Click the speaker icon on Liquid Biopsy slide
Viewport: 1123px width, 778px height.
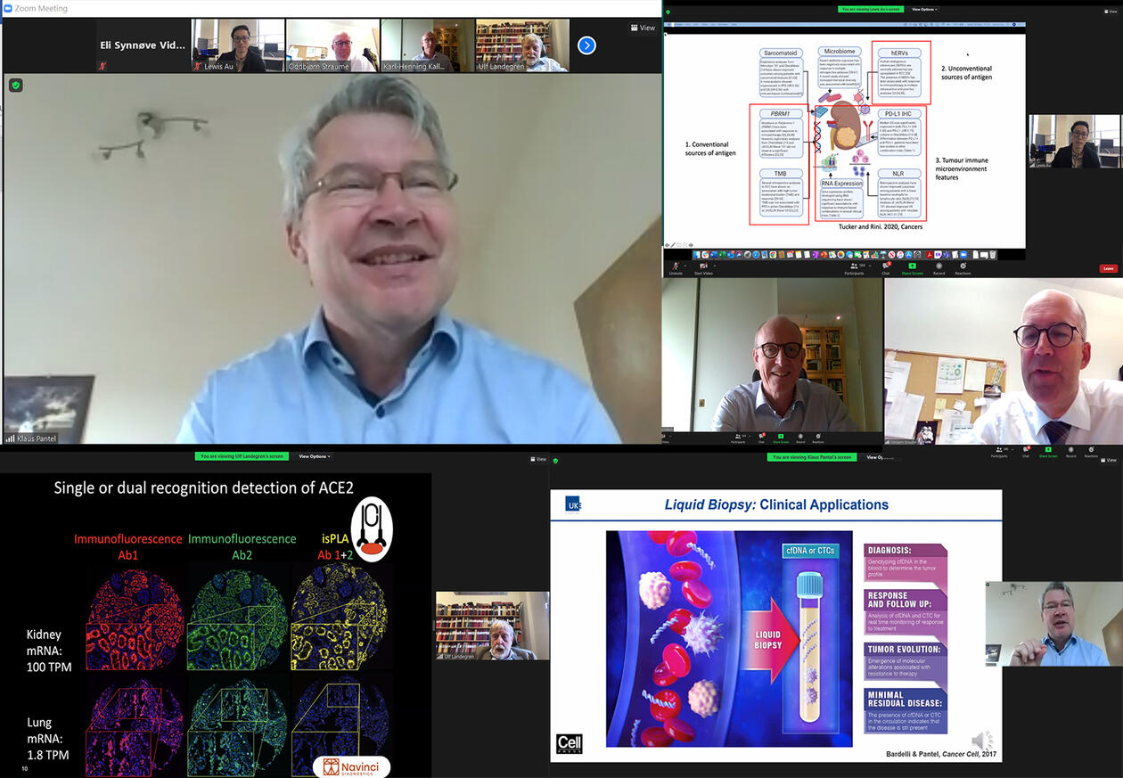coord(980,741)
